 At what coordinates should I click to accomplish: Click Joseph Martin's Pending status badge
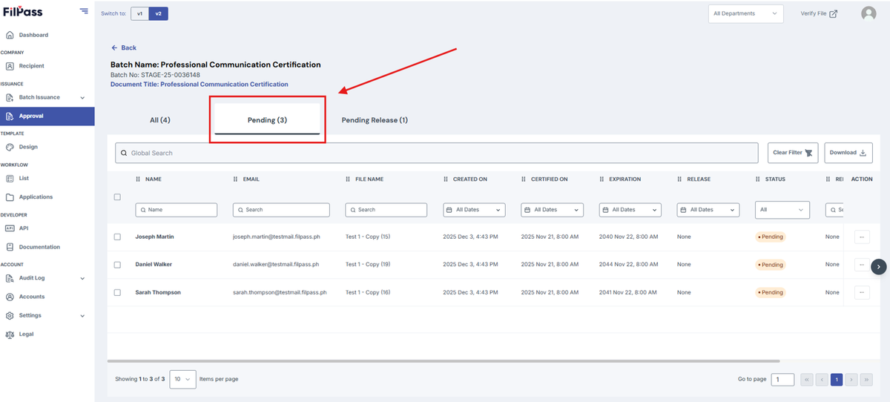point(771,237)
